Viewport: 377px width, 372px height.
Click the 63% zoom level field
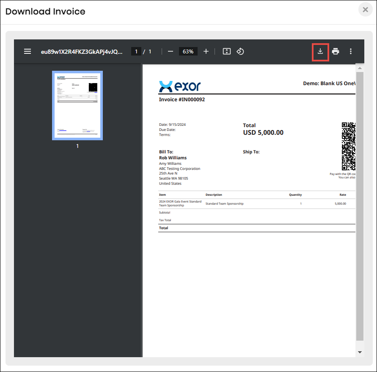coord(188,51)
